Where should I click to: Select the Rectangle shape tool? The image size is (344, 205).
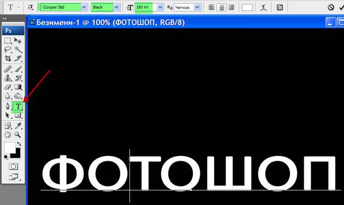18,115
